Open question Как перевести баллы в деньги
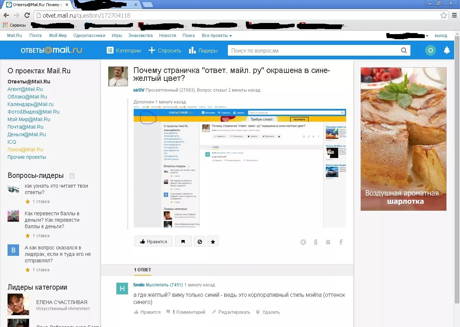The image size is (460, 327). click(x=52, y=220)
